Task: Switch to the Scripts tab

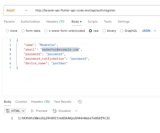Action: 92,22
